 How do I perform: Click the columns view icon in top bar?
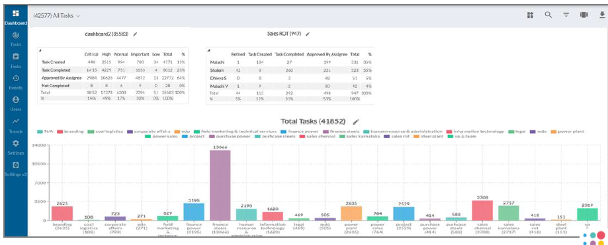[584, 15]
